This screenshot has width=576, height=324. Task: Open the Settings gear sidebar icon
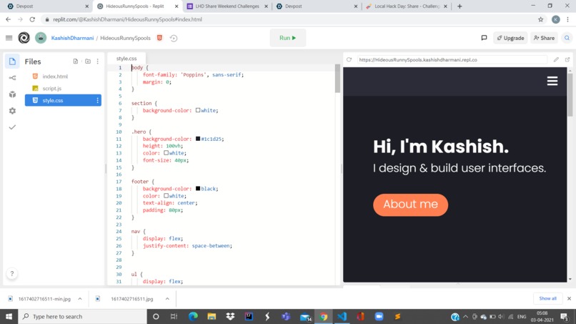click(12, 111)
